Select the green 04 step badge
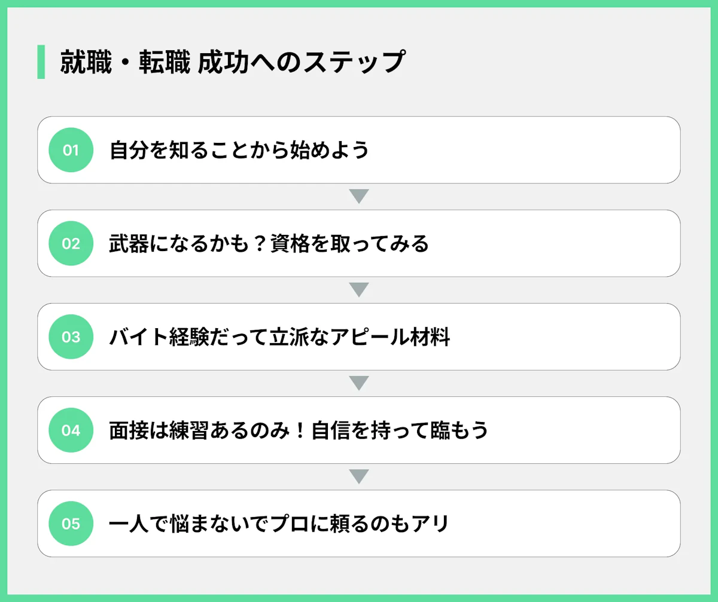This screenshot has height=602, width=718. click(x=71, y=430)
